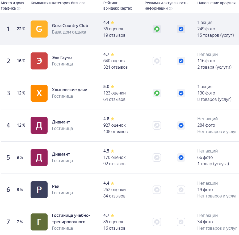The image size is (239, 235).
Task: Open the Хлыновские дачи company name
Action: (x=69, y=90)
